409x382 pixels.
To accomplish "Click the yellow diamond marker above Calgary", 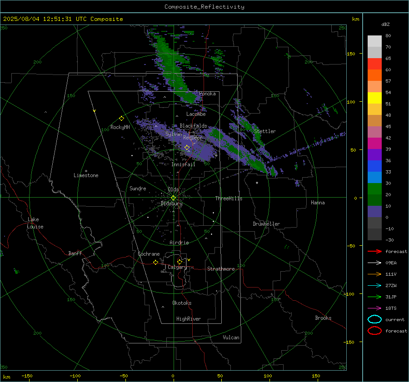I will click(180, 262).
